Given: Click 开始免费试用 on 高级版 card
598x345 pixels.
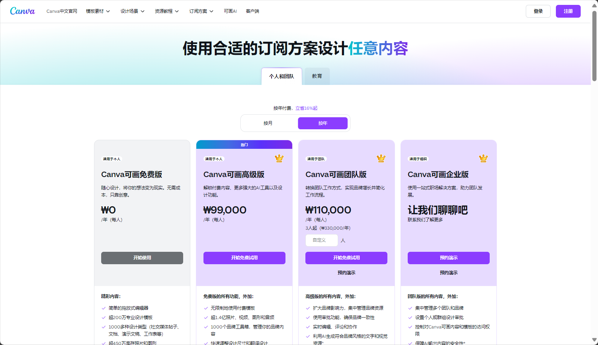Looking at the screenshot, I should pyautogui.click(x=244, y=258).
